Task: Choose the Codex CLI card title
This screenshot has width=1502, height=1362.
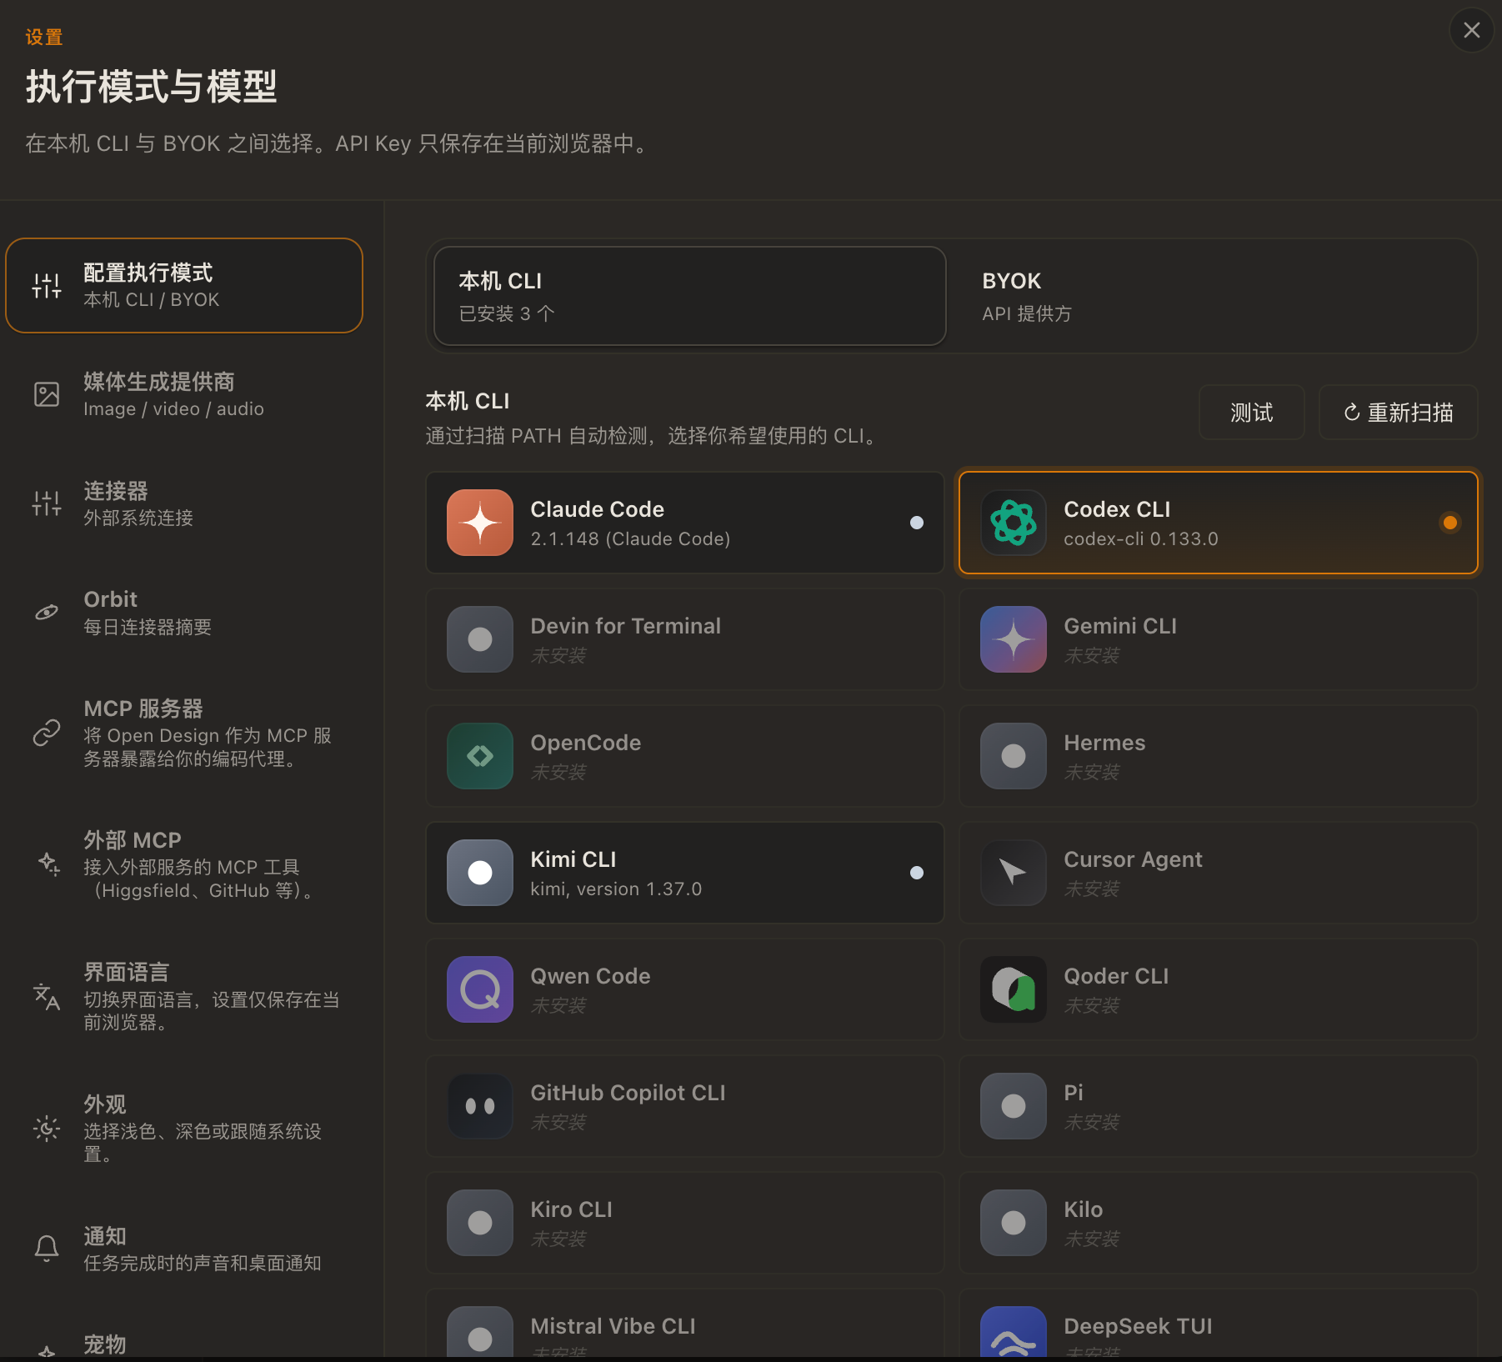Action: pyautogui.click(x=1117, y=509)
